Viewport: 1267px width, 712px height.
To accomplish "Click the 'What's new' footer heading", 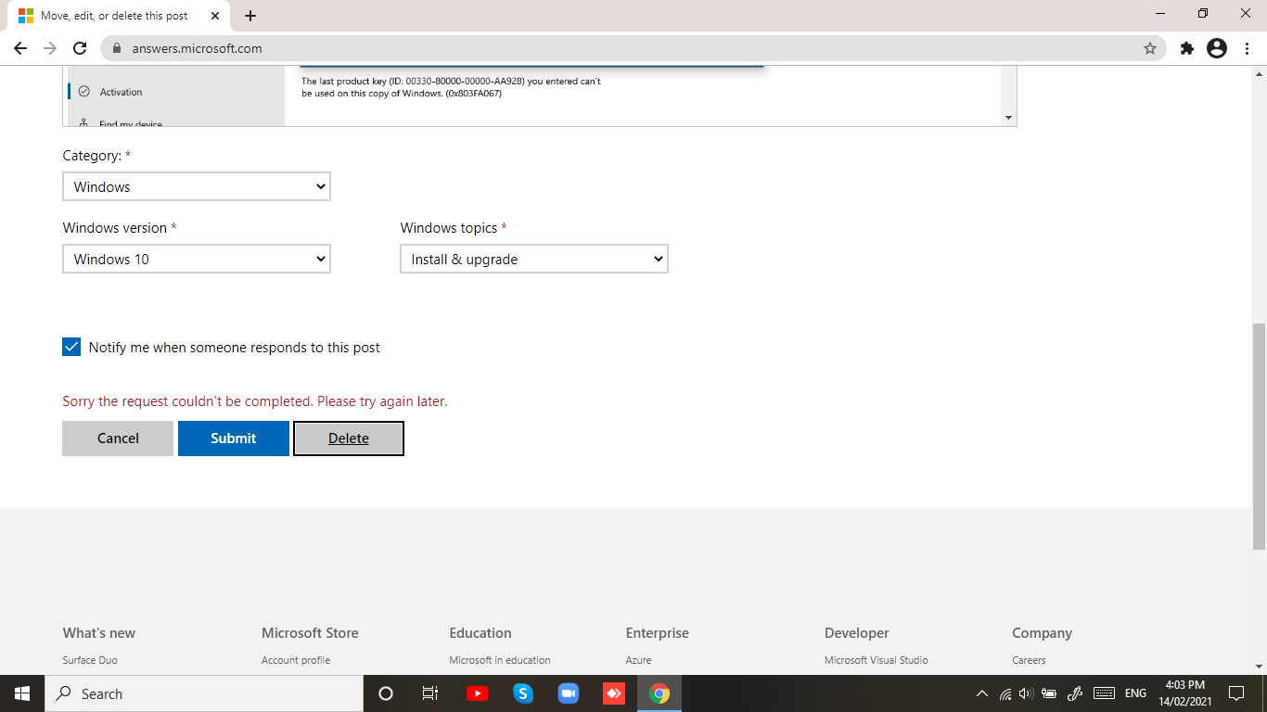I will point(99,633).
